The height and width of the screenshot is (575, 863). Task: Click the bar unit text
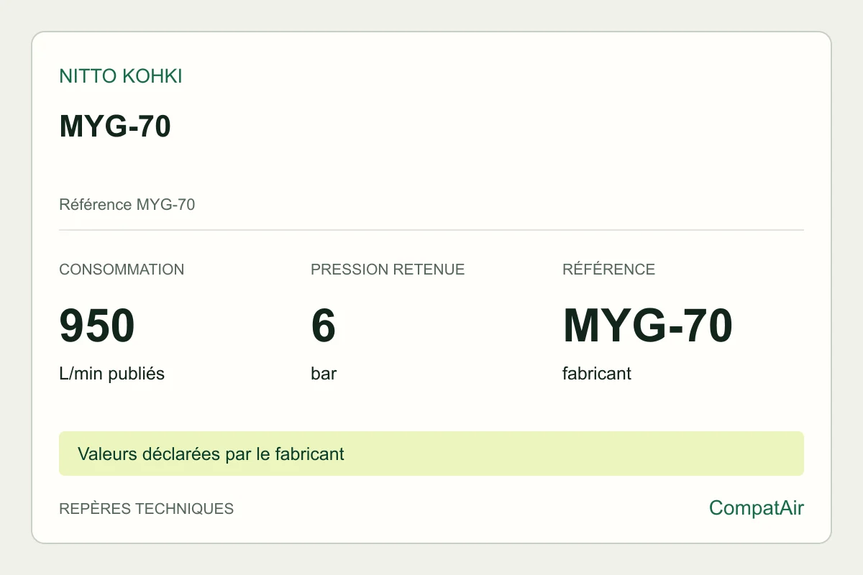click(x=324, y=374)
